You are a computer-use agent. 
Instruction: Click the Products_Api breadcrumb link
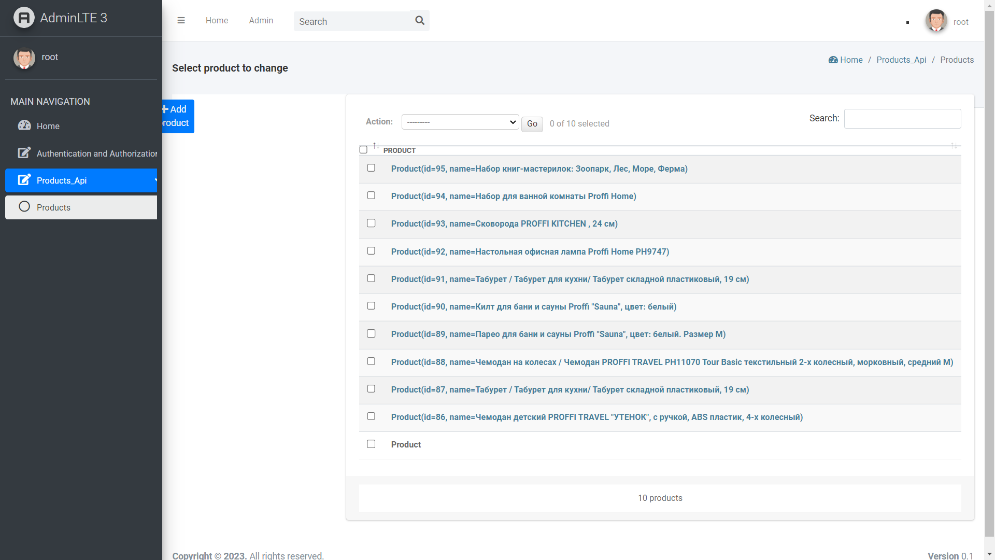901,60
